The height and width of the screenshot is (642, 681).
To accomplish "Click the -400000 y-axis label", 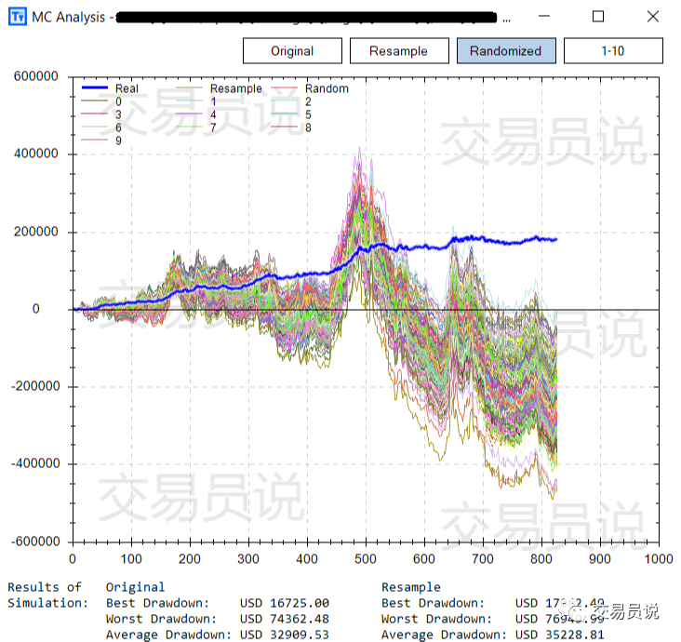I will pos(35,463).
